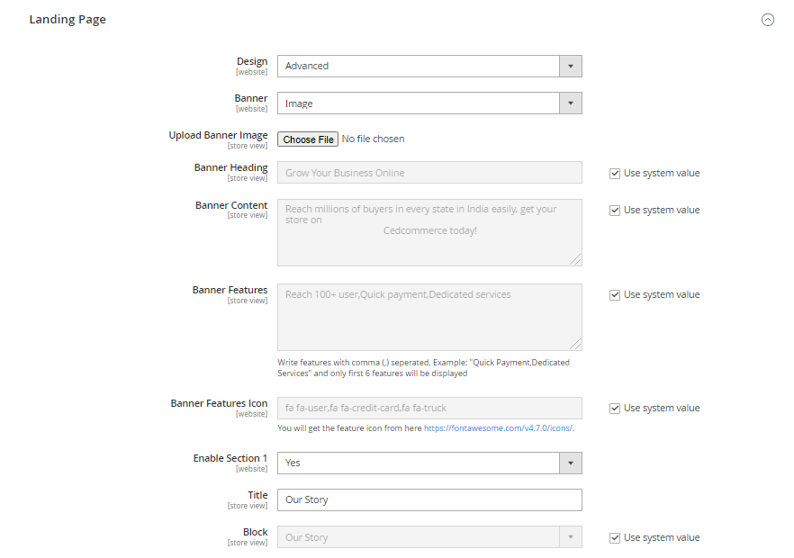The image size is (794, 558).
Task: Open the Enable Section 1 dropdown
Action: [x=429, y=463]
